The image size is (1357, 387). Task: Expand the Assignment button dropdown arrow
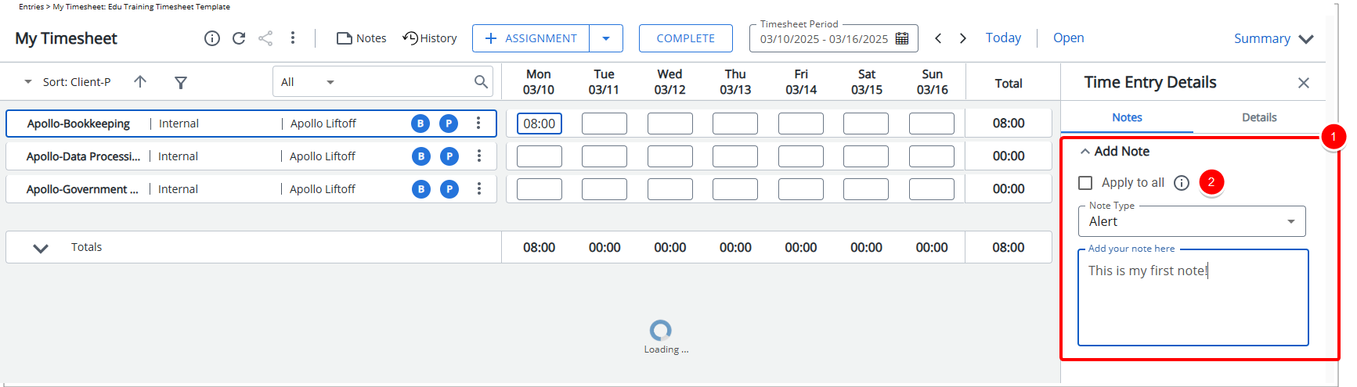[x=606, y=38]
